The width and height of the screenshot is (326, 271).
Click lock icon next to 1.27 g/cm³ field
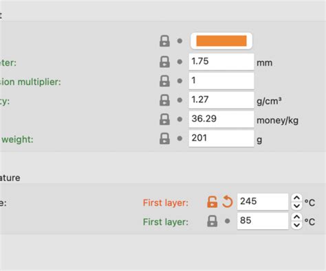164,100
